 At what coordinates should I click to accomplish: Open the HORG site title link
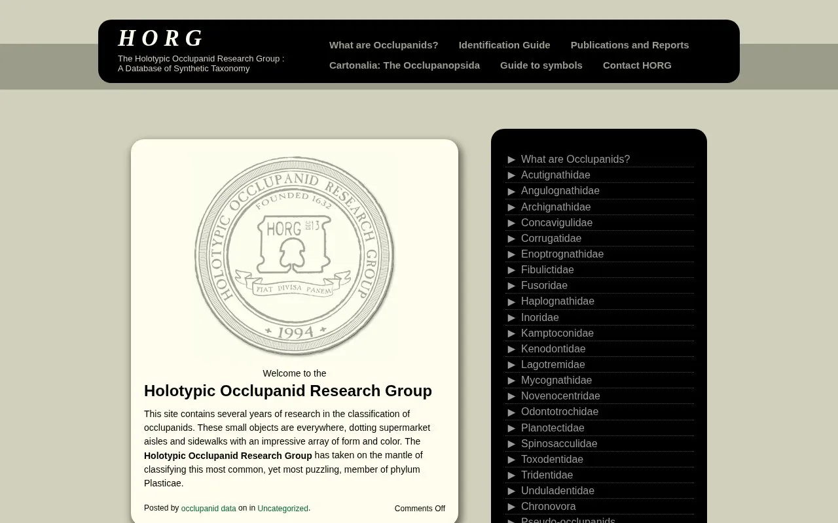click(160, 39)
